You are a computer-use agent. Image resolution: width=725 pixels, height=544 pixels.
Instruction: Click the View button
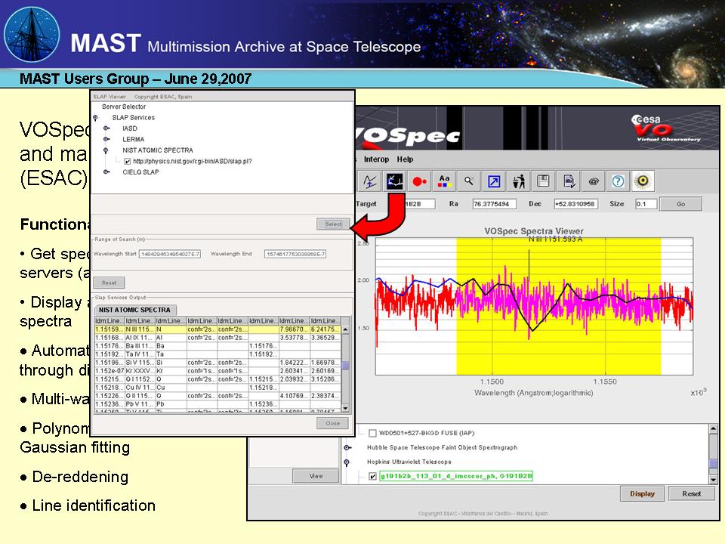(x=316, y=476)
